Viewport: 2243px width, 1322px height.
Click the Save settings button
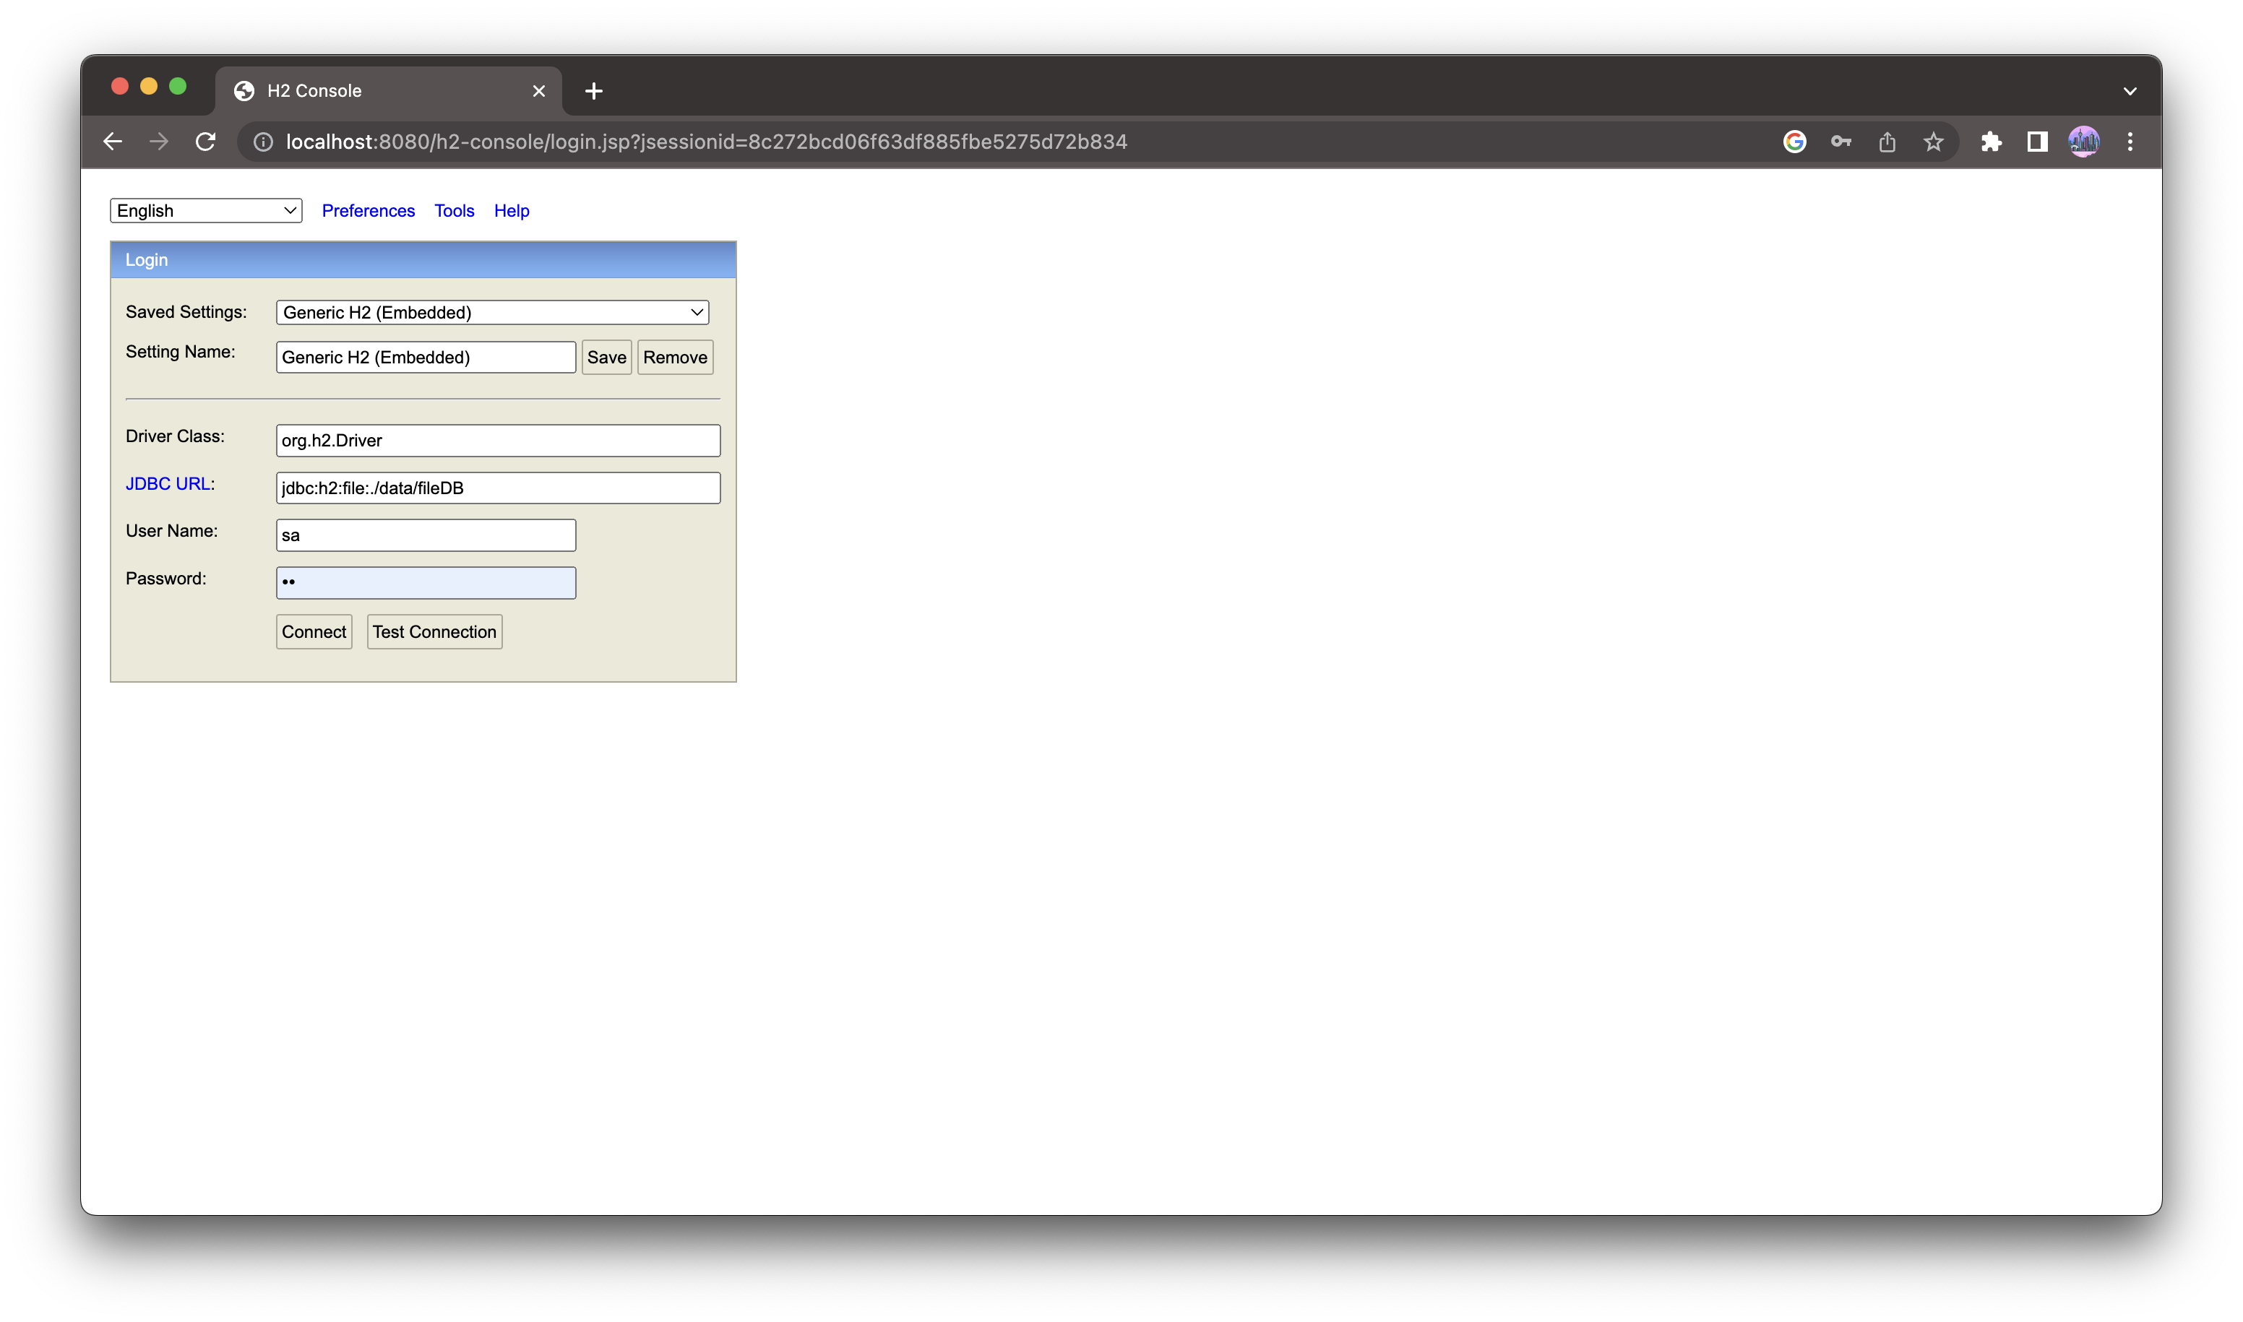606,357
